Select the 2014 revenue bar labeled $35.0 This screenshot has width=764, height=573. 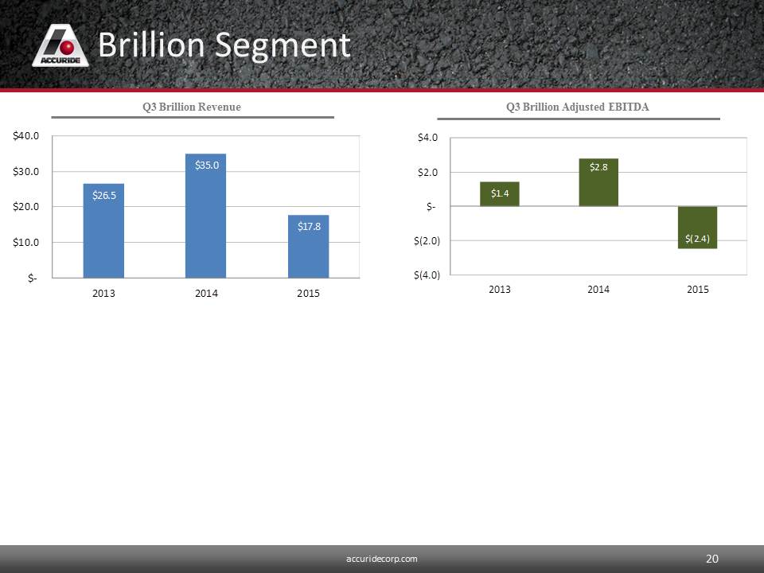205,216
